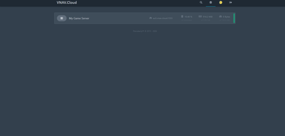
Task: Open the servers dashboard stack icon
Action: point(211,2)
